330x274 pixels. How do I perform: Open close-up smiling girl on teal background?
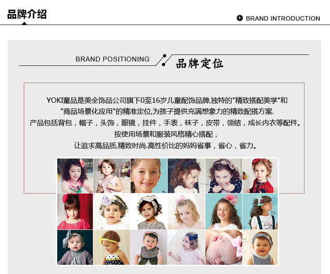[149, 176]
